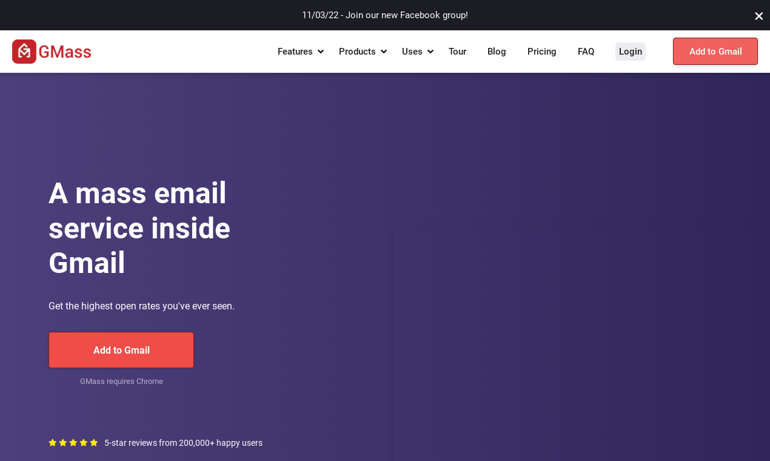The image size is (770, 461).
Task: Click the third star in the rating row
Action: tap(73, 443)
